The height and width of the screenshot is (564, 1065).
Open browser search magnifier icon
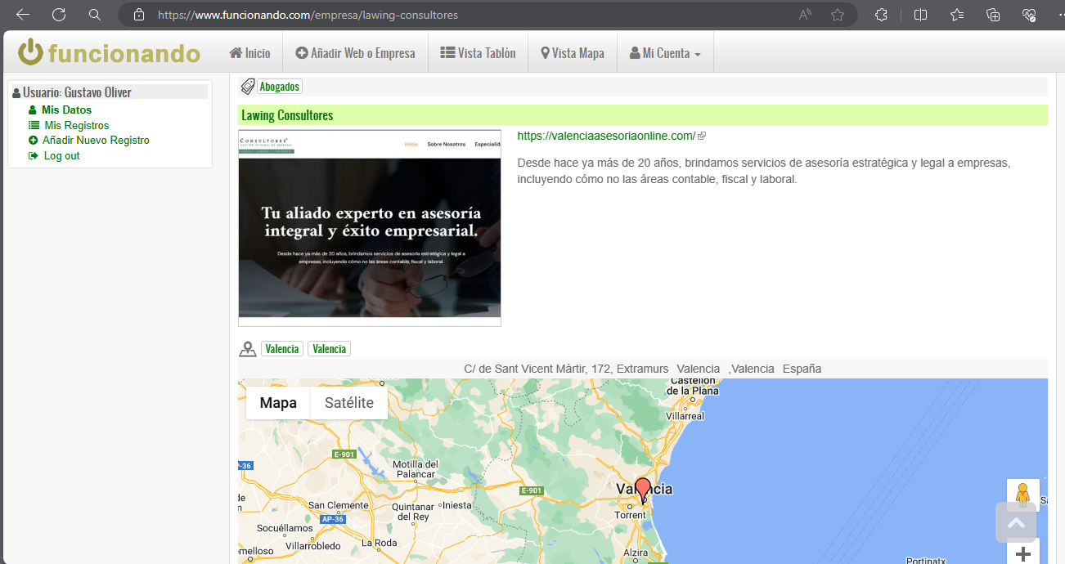(95, 15)
